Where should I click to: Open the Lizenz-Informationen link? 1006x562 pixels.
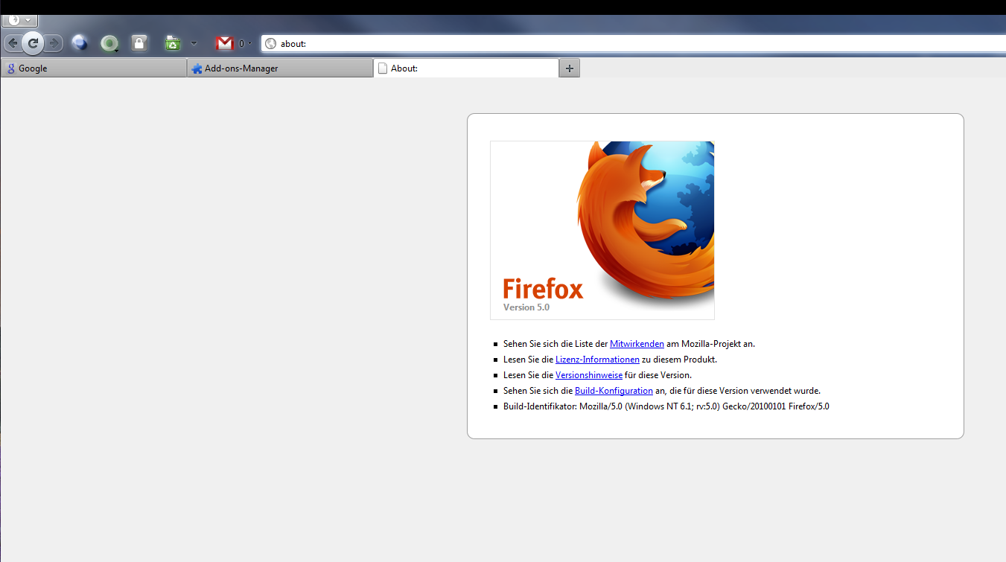[597, 360]
